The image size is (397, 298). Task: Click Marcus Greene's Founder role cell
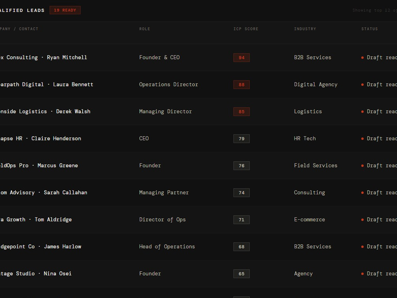[x=150, y=165]
